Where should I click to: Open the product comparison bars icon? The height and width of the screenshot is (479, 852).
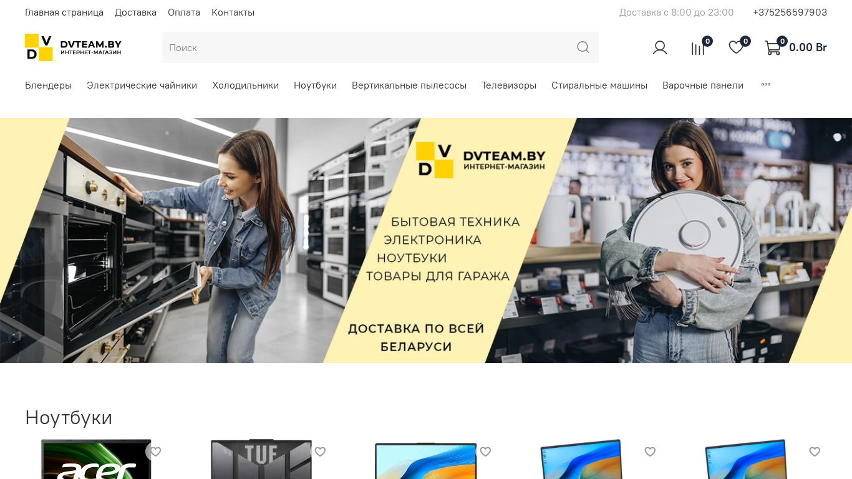pos(698,48)
